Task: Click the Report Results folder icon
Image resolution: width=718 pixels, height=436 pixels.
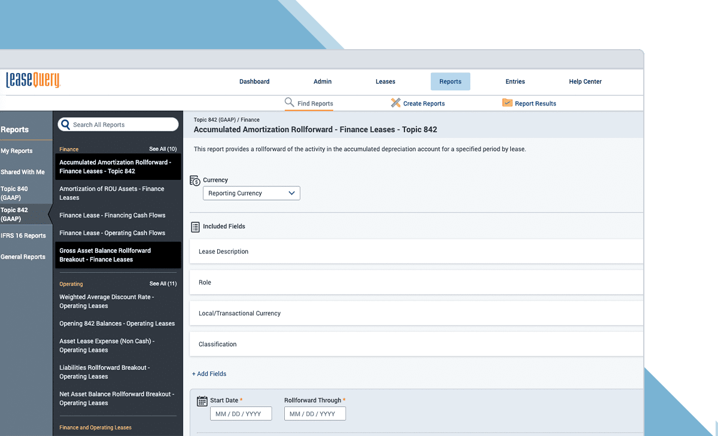Action: [507, 103]
